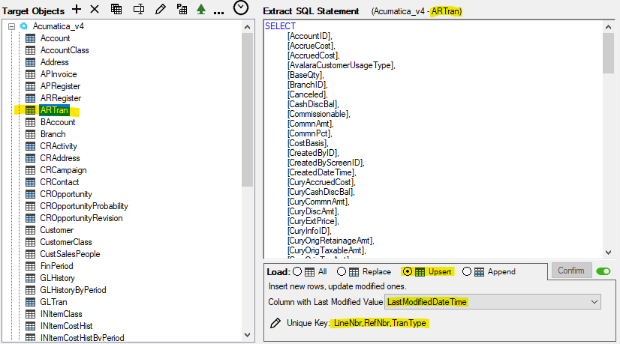Image resolution: width=620 pixels, height=344 pixels.
Task: Open the clock schedule icon
Action: point(240,8)
